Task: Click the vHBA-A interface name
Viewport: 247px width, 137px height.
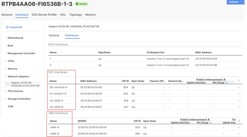Action: 55,127
